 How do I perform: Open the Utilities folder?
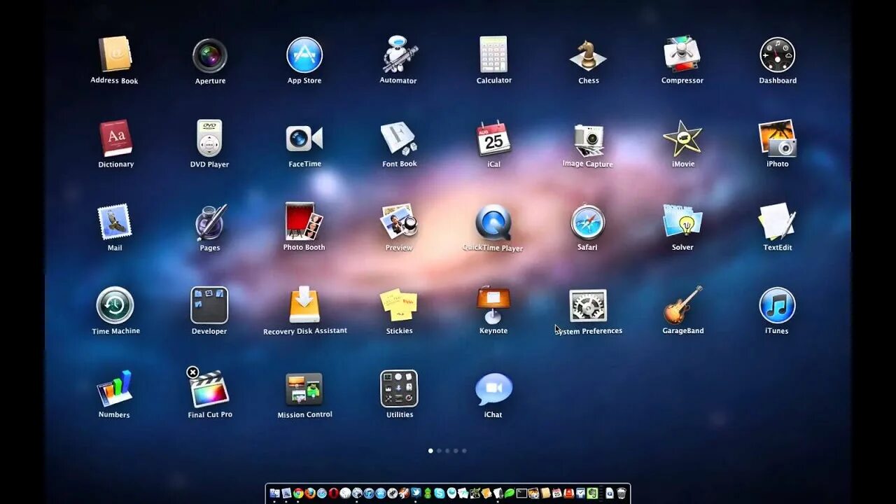[399, 388]
